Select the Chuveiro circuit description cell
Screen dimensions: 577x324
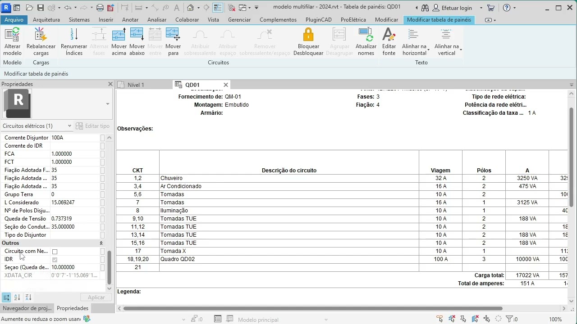[x=289, y=178]
